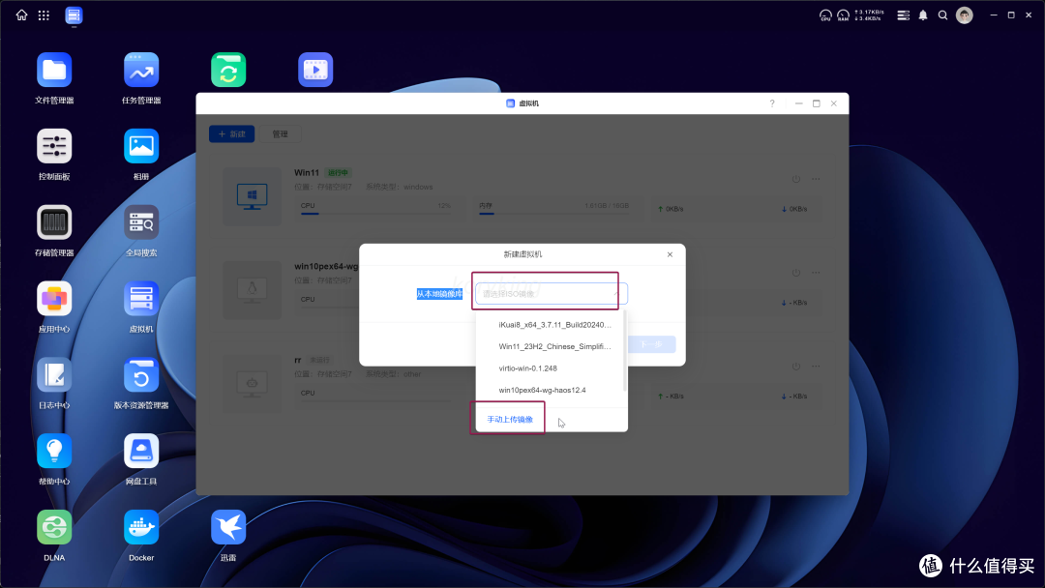The image size is (1045, 588).
Task: Open 应用中心 desktop icon
Action: pos(54,298)
